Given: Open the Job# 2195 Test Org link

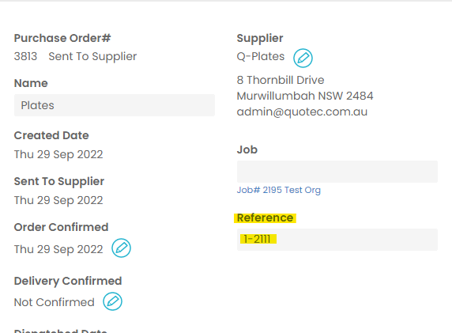Looking at the screenshot, I should click(x=278, y=190).
